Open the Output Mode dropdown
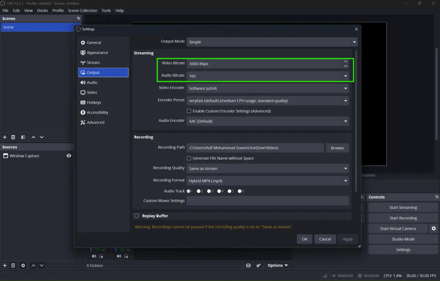 click(x=272, y=42)
